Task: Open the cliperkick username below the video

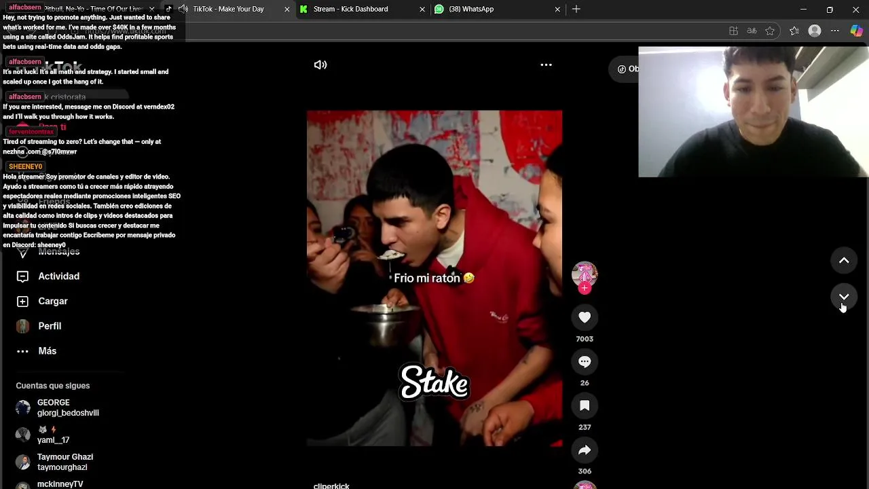Action: pos(331,486)
